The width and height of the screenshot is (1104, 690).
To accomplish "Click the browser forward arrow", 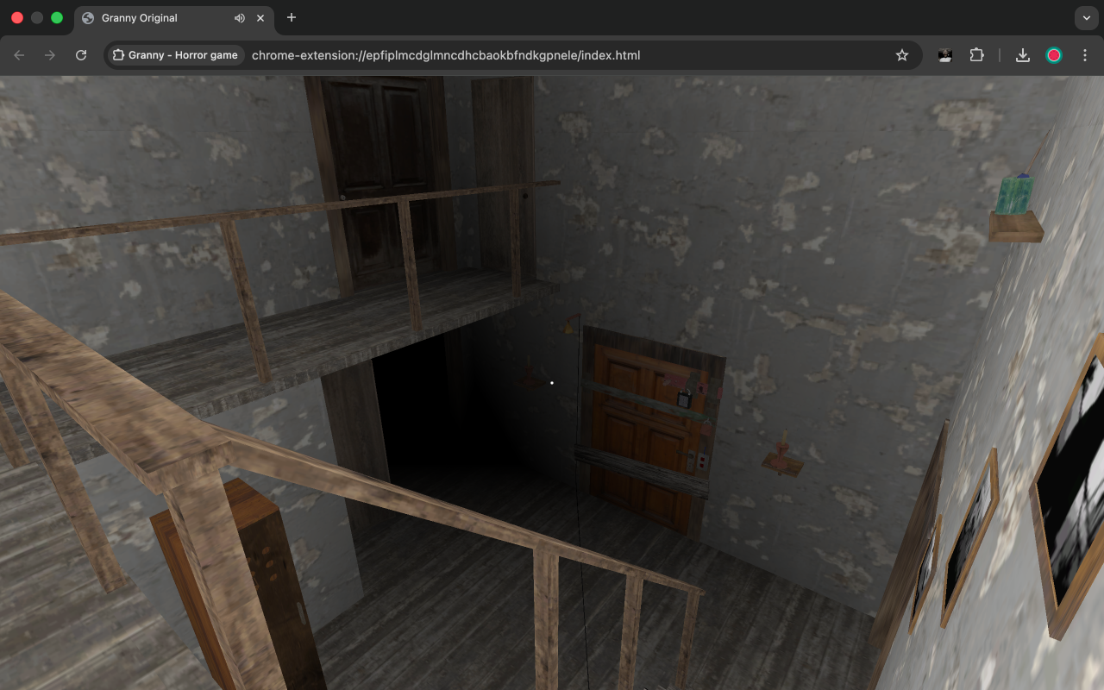I will point(50,55).
